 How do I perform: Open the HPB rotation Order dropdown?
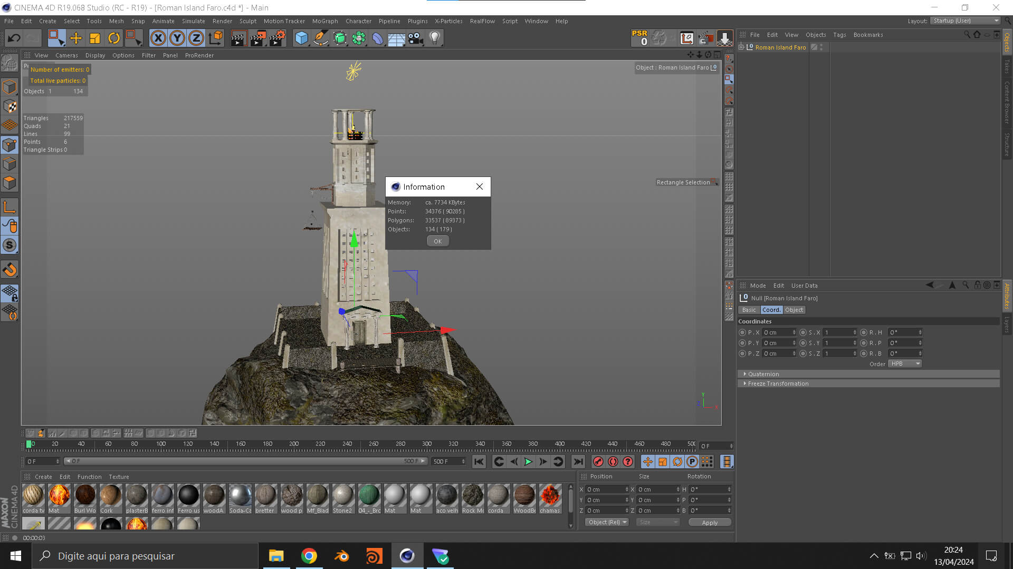click(x=905, y=364)
